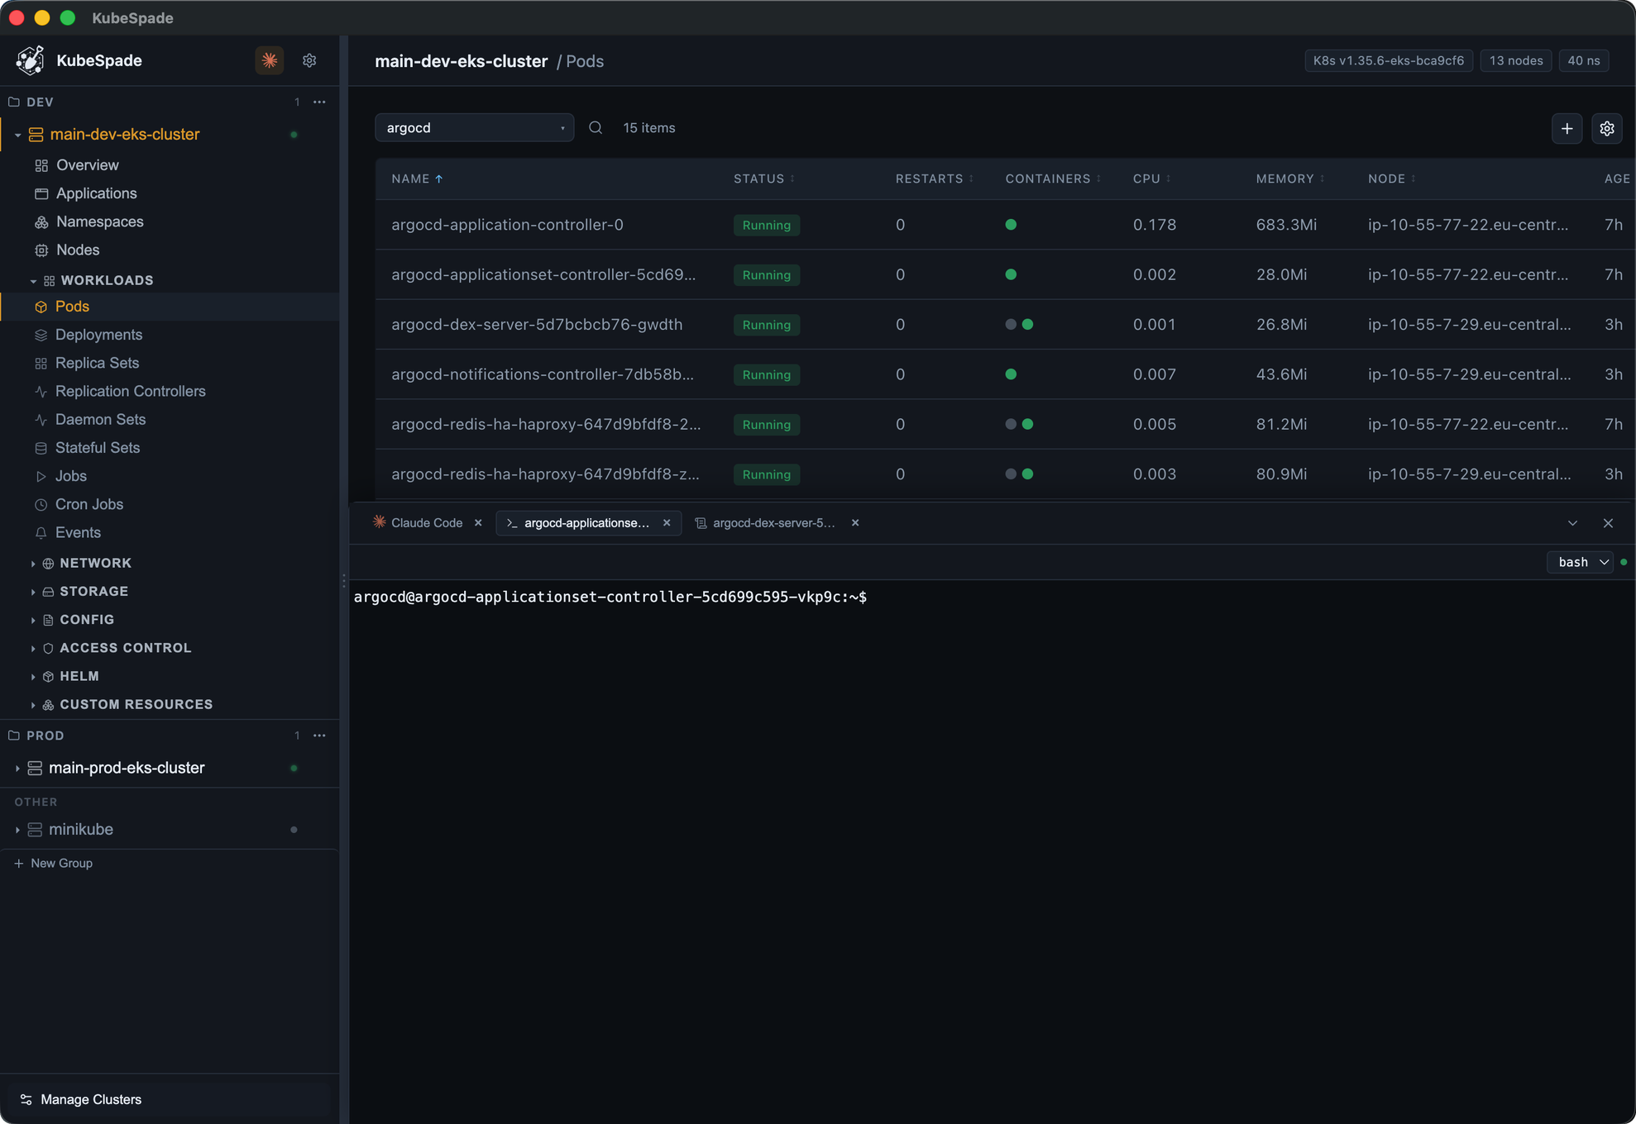
Task: Open the bash shell selector dropdown
Action: click(x=1580, y=562)
